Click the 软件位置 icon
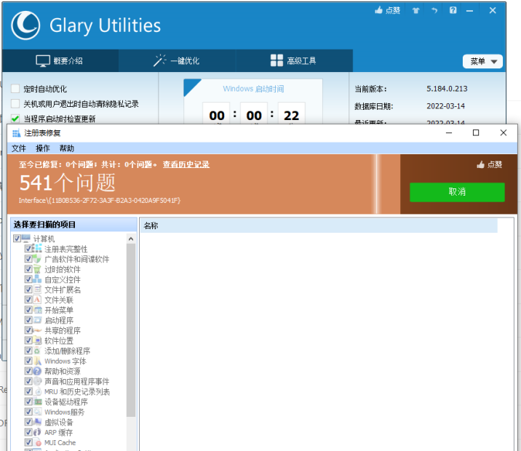Image resolution: width=521 pixels, height=451 pixels. pyautogui.click(x=38, y=340)
